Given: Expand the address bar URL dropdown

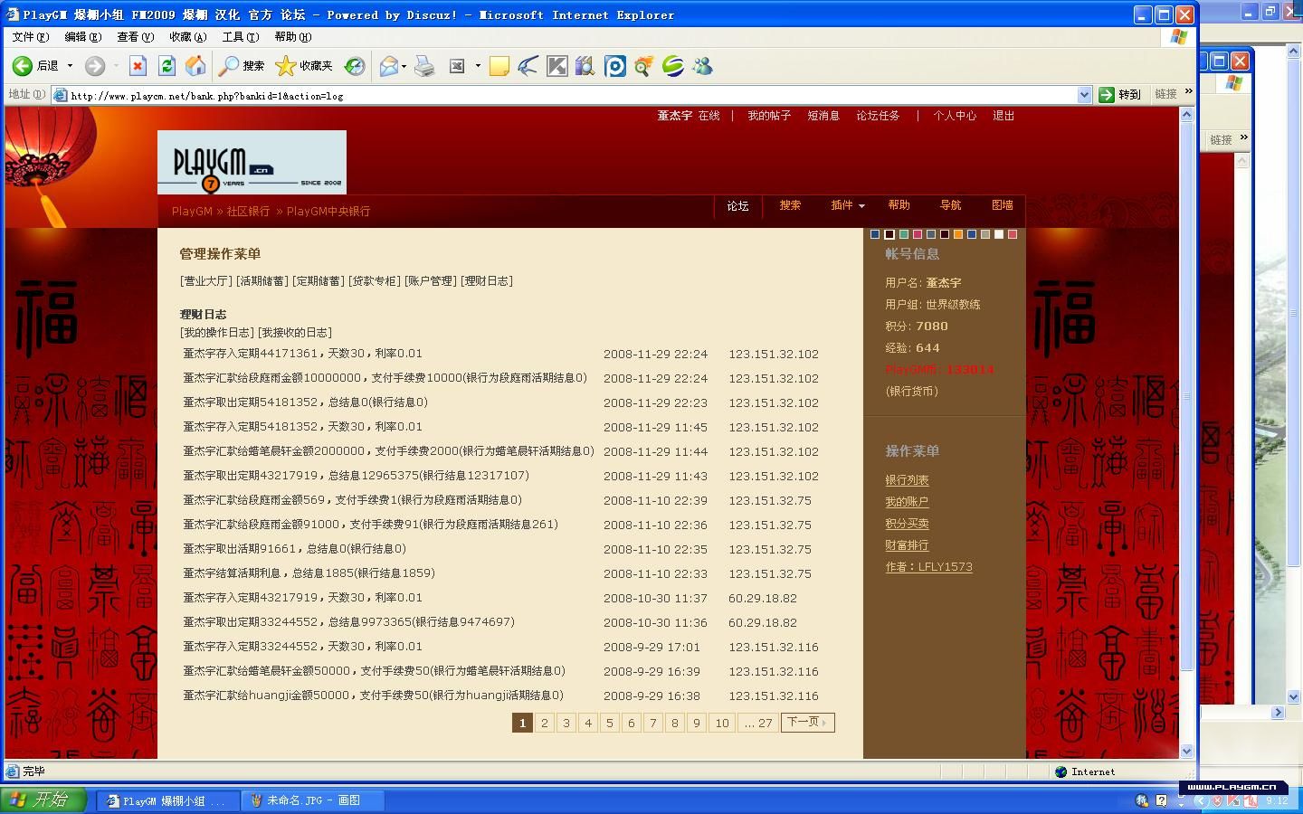Looking at the screenshot, I should tap(1084, 95).
